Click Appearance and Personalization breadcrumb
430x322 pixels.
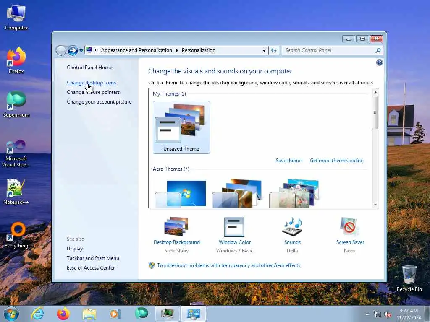coord(136,50)
